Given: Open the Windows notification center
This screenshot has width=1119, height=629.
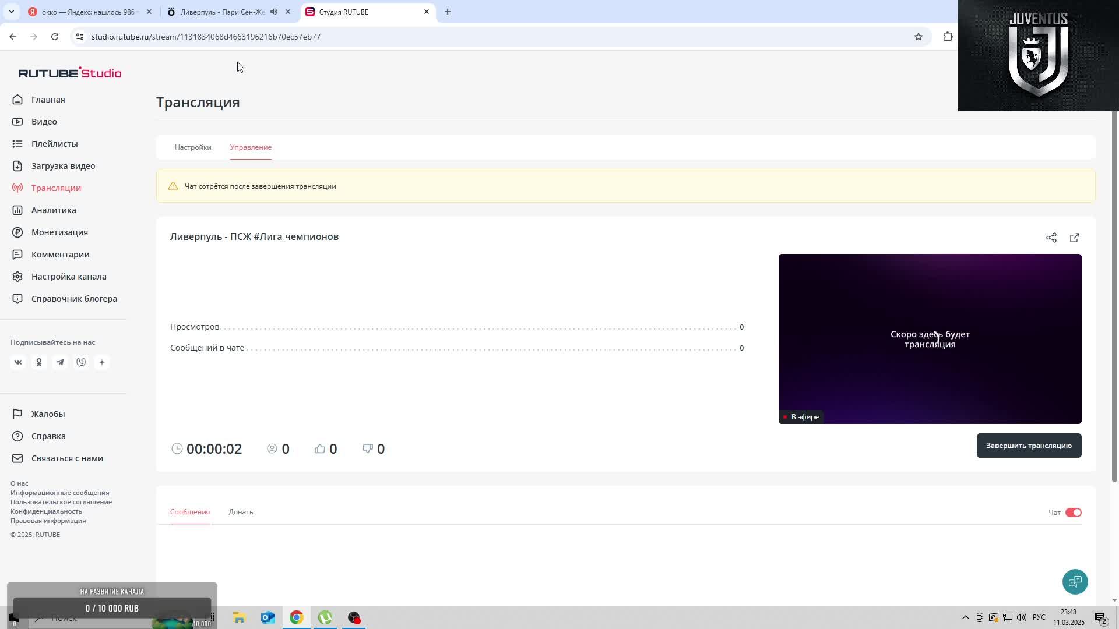Looking at the screenshot, I should tap(1100, 617).
